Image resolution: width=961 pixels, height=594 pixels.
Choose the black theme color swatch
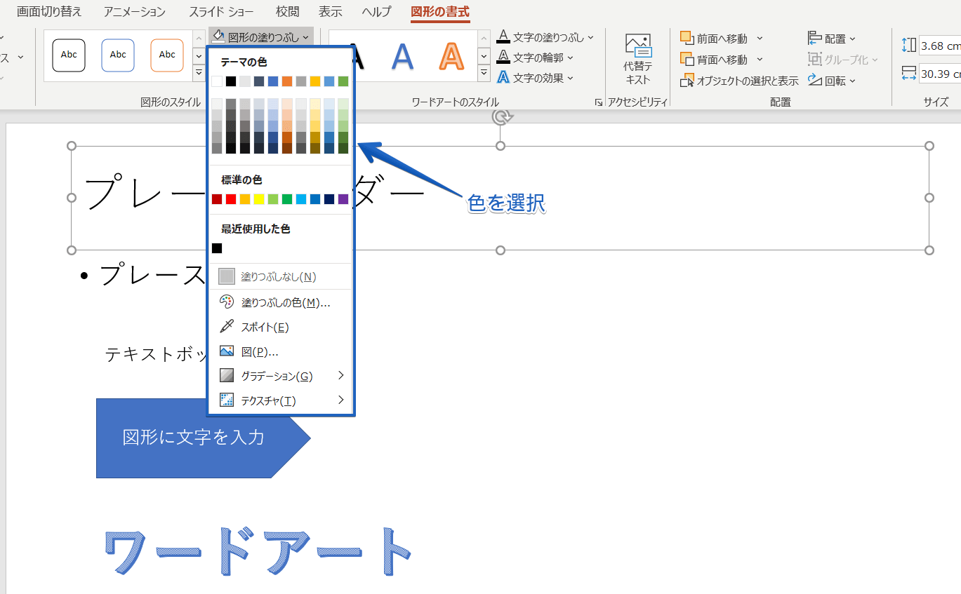click(231, 81)
